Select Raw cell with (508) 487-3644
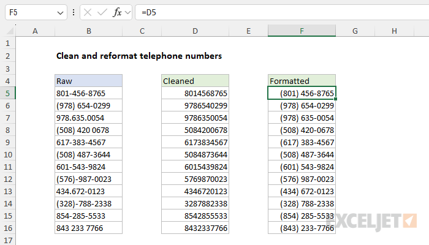The height and width of the screenshot is (245, 429). 89,154
